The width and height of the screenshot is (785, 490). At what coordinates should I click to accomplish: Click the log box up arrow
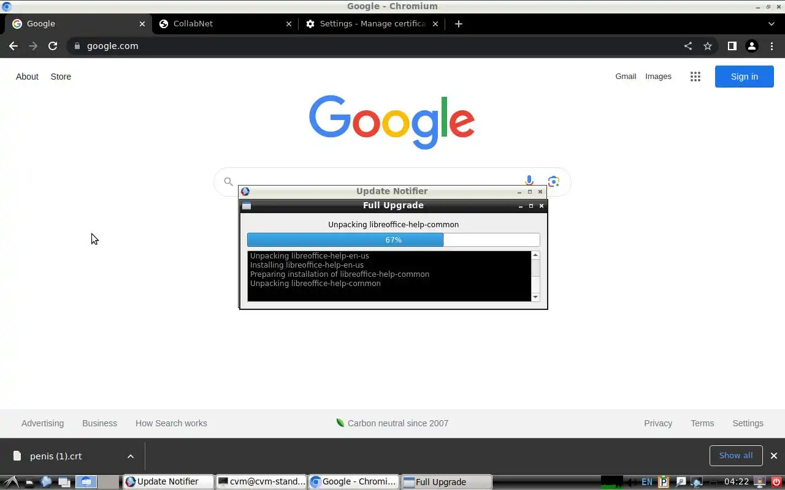(x=535, y=255)
